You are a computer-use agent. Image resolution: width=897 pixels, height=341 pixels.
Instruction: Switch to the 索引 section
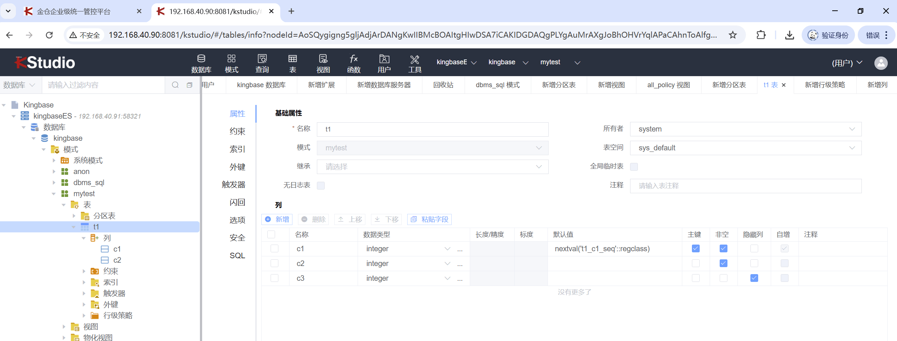pos(237,149)
